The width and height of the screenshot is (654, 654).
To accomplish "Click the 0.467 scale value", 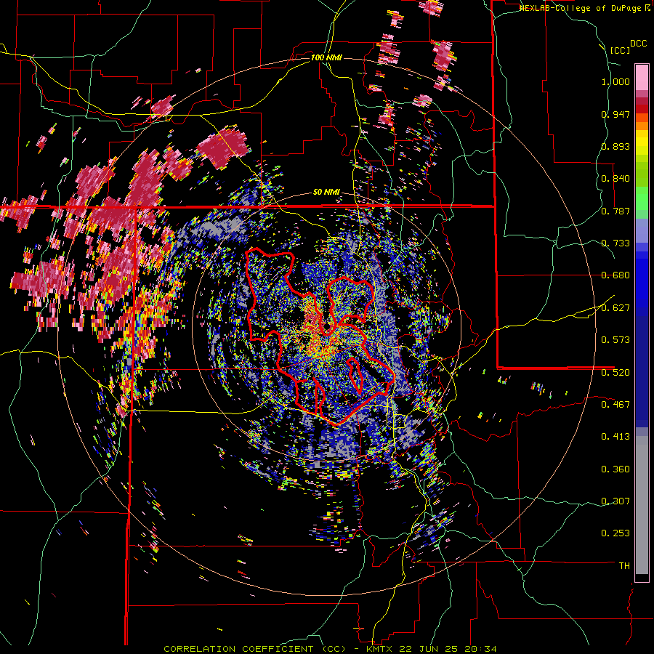I will click(615, 405).
